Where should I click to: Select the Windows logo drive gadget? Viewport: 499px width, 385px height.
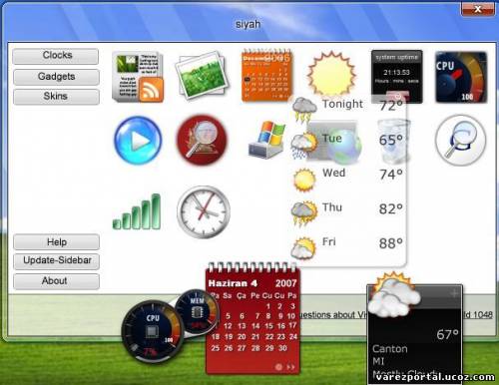266,140
